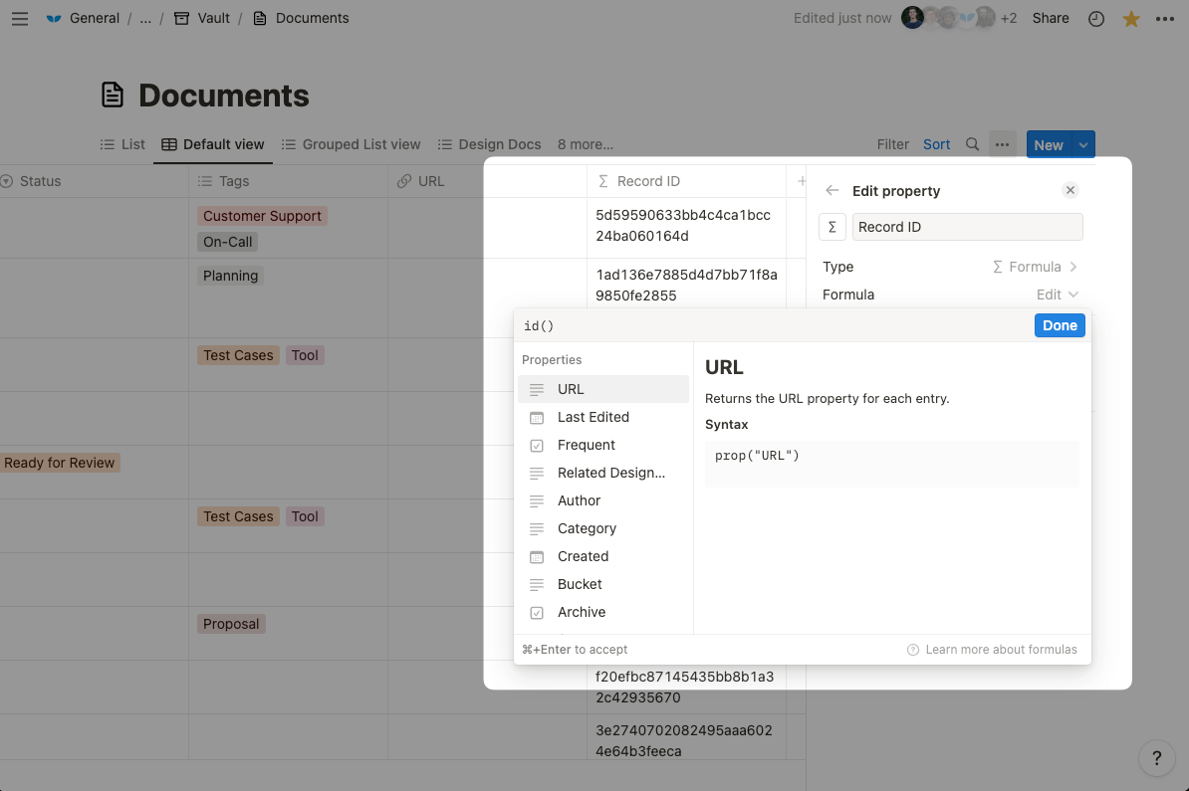1189x791 pixels.
Task: Expand the New button dropdown arrow
Action: pos(1083,144)
